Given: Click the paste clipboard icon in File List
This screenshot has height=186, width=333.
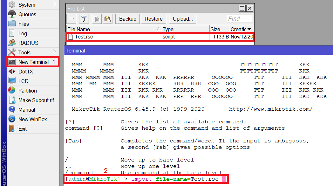Looking at the screenshot, I should point(107,19).
